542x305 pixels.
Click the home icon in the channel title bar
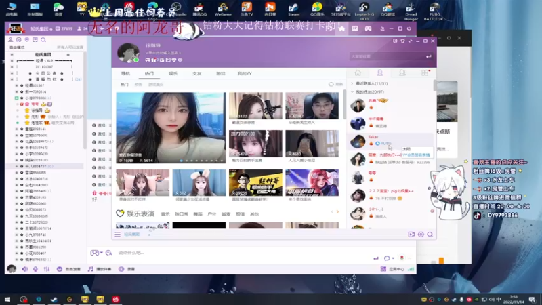pyautogui.click(x=341, y=28)
